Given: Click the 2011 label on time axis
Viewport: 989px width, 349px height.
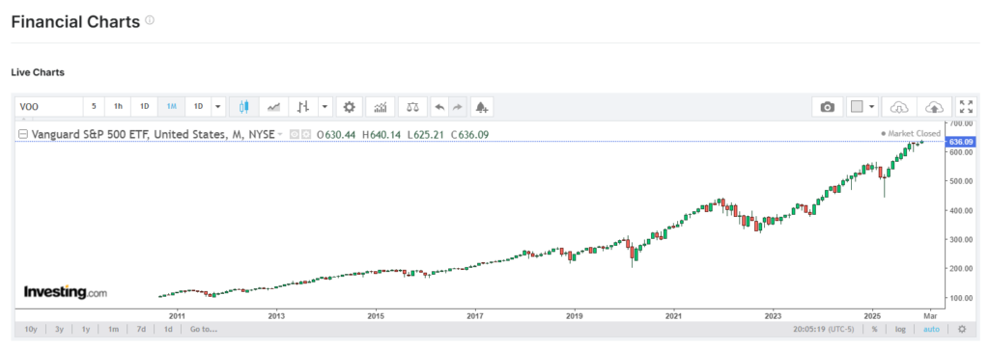Looking at the screenshot, I should (x=177, y=315).
